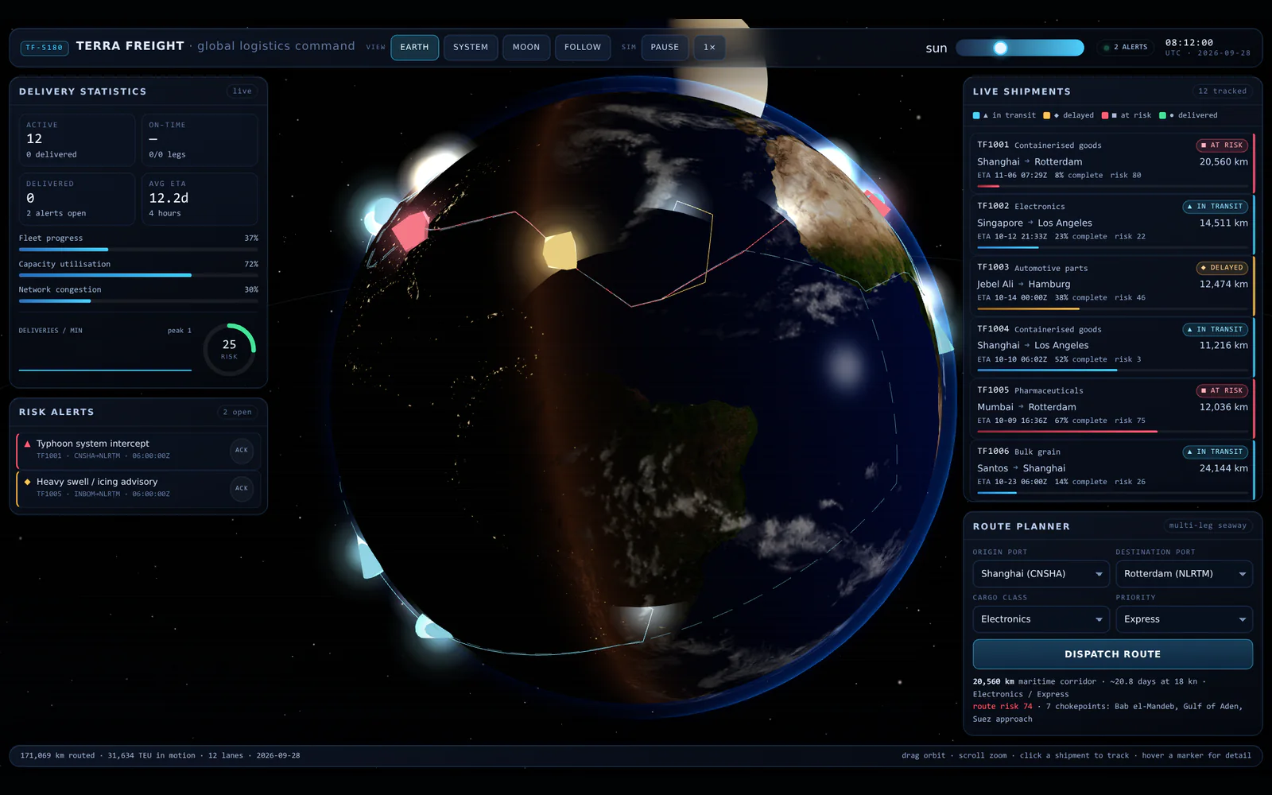1272x795 pixels.
Task: Click the DISPATCH ROUTE button
Action: pyautogui.click(x=1112, y=654)
